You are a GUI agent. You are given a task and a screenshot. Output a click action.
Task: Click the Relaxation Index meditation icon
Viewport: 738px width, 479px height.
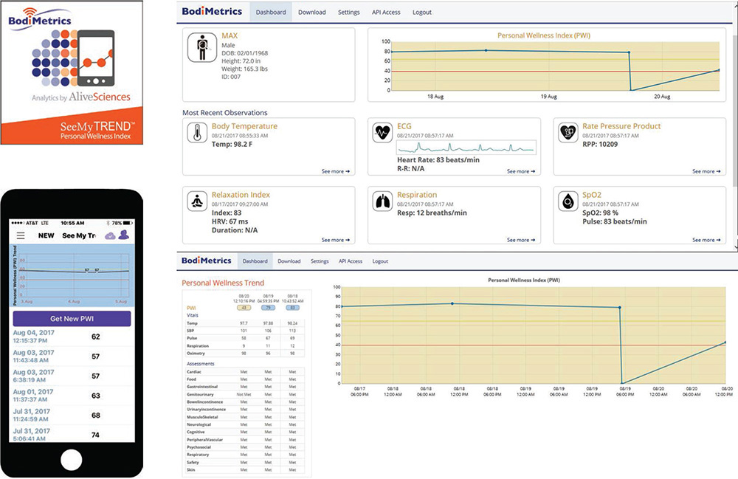click(x=197, y=201)
